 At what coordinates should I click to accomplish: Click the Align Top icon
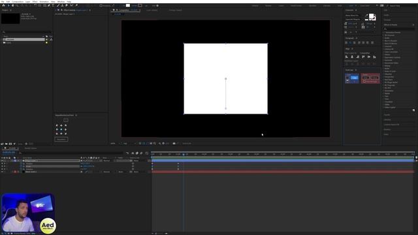coord(363,57)
